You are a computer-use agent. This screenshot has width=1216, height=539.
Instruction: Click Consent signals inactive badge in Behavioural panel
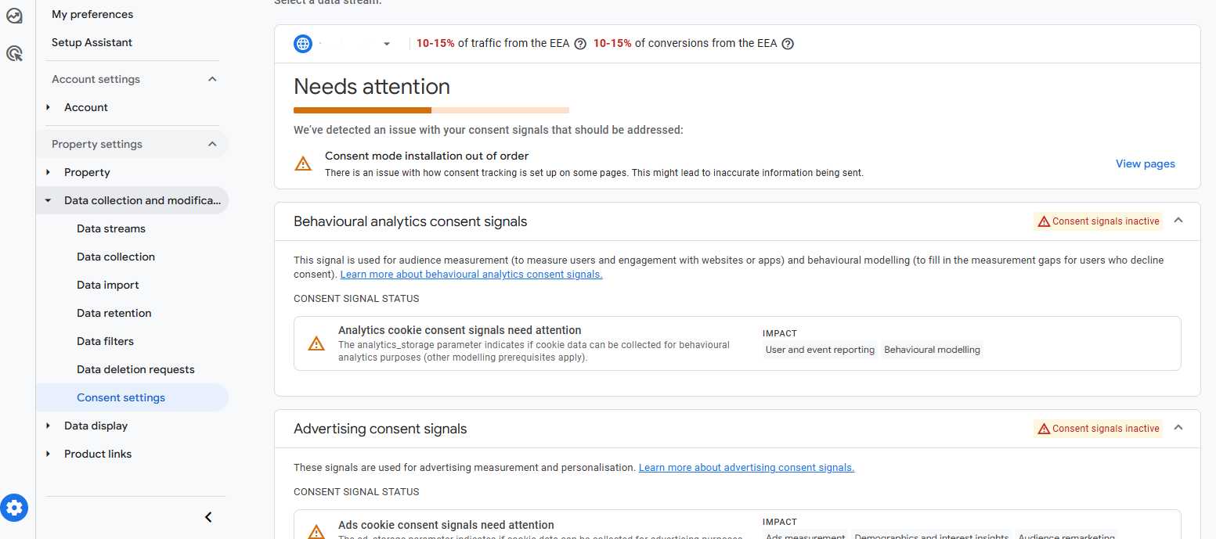[1098, 221]
